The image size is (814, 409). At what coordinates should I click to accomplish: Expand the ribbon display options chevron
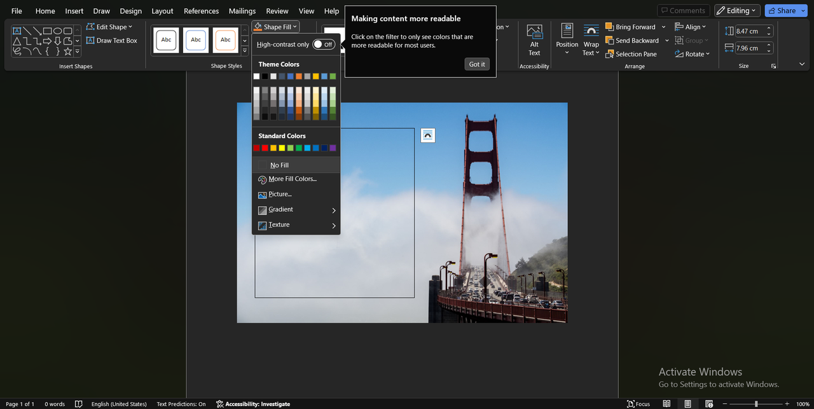tap(802, 64)
